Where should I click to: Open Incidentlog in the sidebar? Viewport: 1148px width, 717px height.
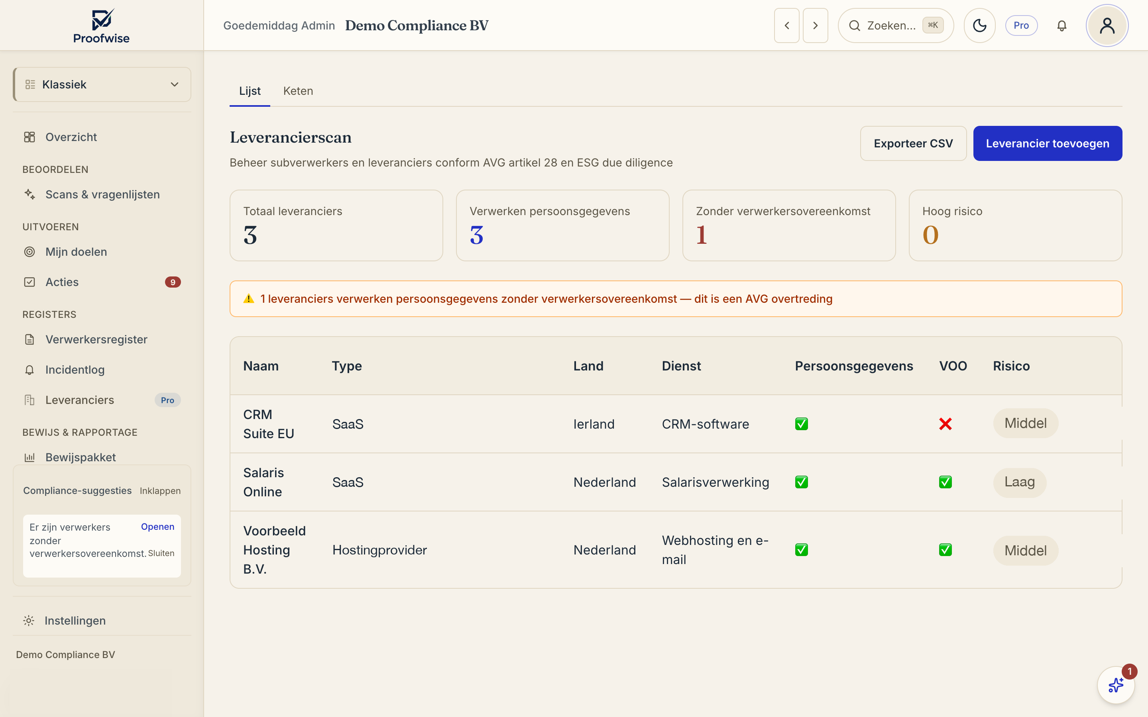pos(102,370)
